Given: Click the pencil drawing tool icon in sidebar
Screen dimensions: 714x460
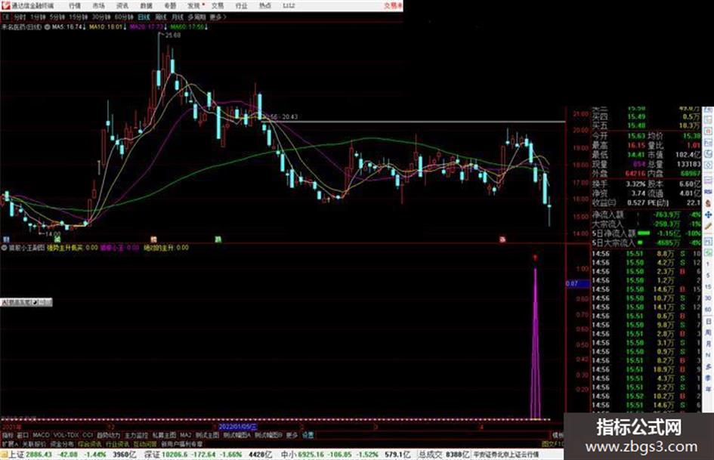Looking at the screenshot, I should [x=708, y=226].
